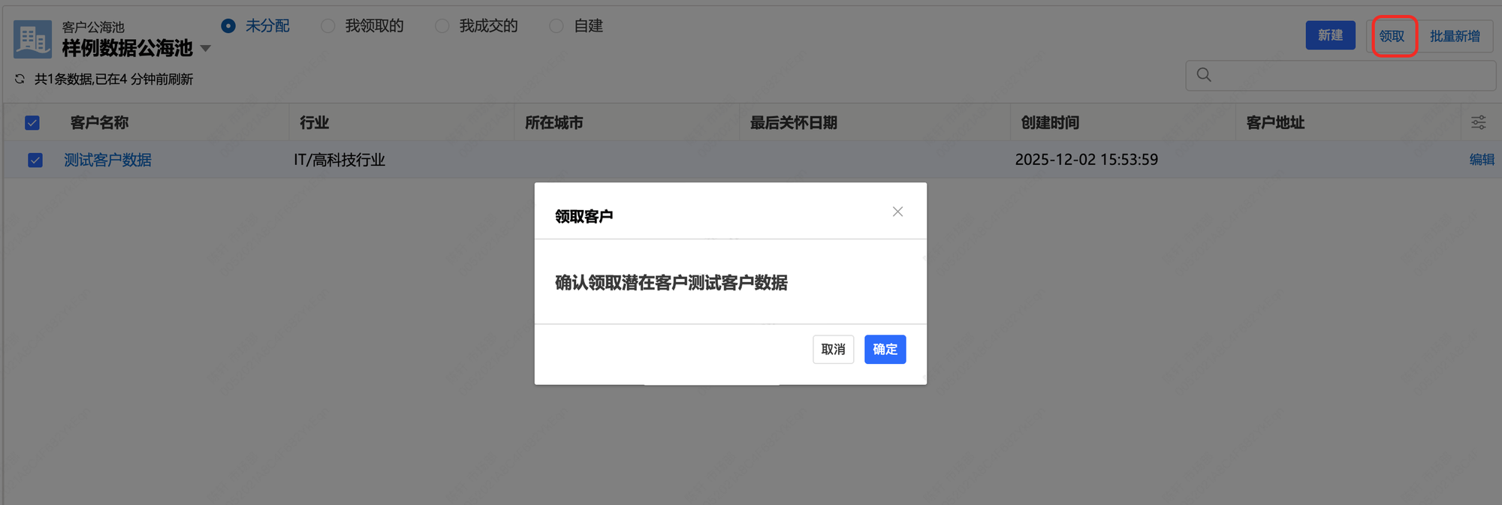This screenshot has height=505, width=1502.
Task: Select the 我领取的 radio option
Action: point(328,26)
